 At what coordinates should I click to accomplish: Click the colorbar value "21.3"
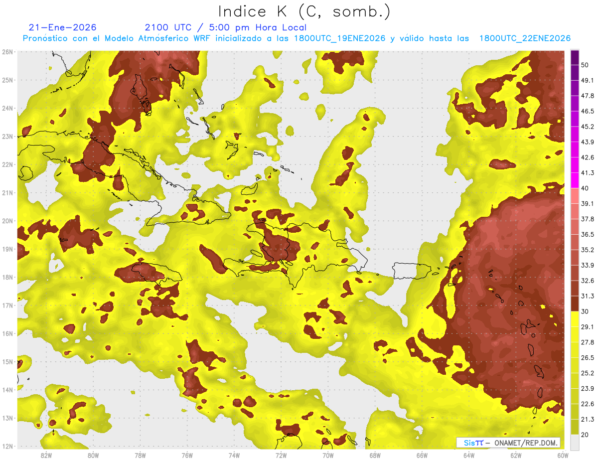tap(588, 419)
